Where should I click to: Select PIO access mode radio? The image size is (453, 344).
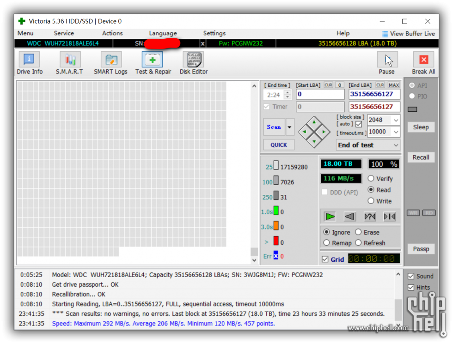point(412,96)
